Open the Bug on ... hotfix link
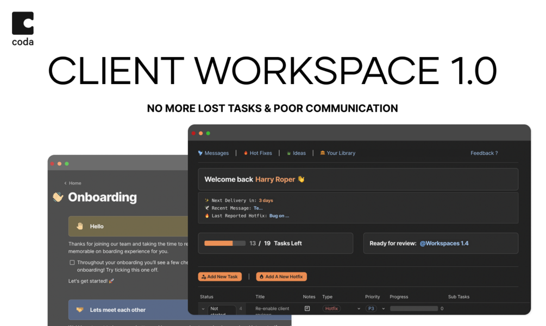The image size is (546, 326). tap(279, 216)
